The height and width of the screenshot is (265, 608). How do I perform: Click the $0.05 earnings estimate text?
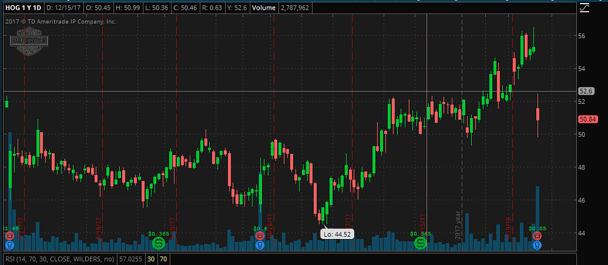(537, 228)
